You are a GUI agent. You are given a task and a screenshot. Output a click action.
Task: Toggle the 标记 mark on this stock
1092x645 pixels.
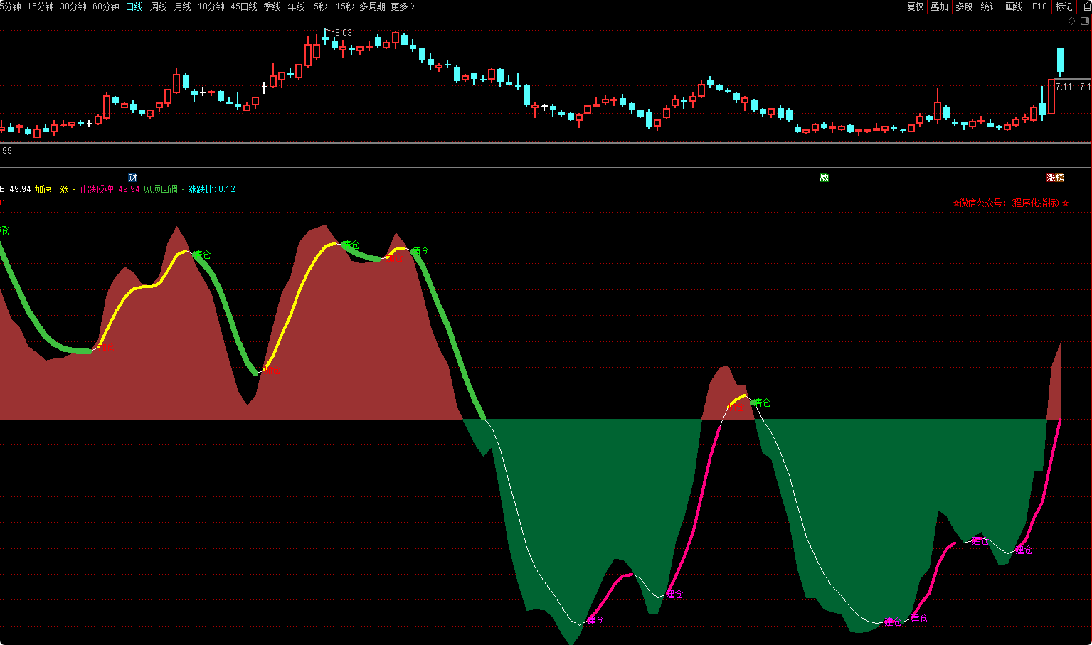(1064, 6)
